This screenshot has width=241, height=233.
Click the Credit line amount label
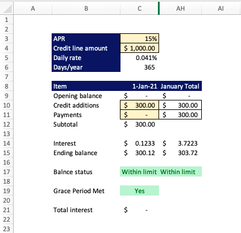pyautogui.click(x=86, y=48)
